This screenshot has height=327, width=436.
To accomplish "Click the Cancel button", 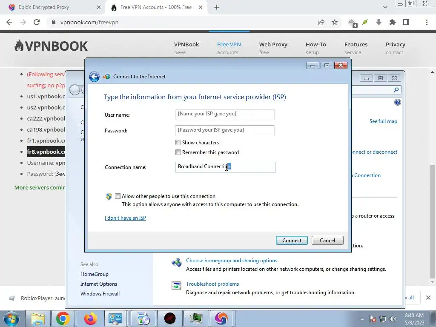I will (x=327, y=241).
